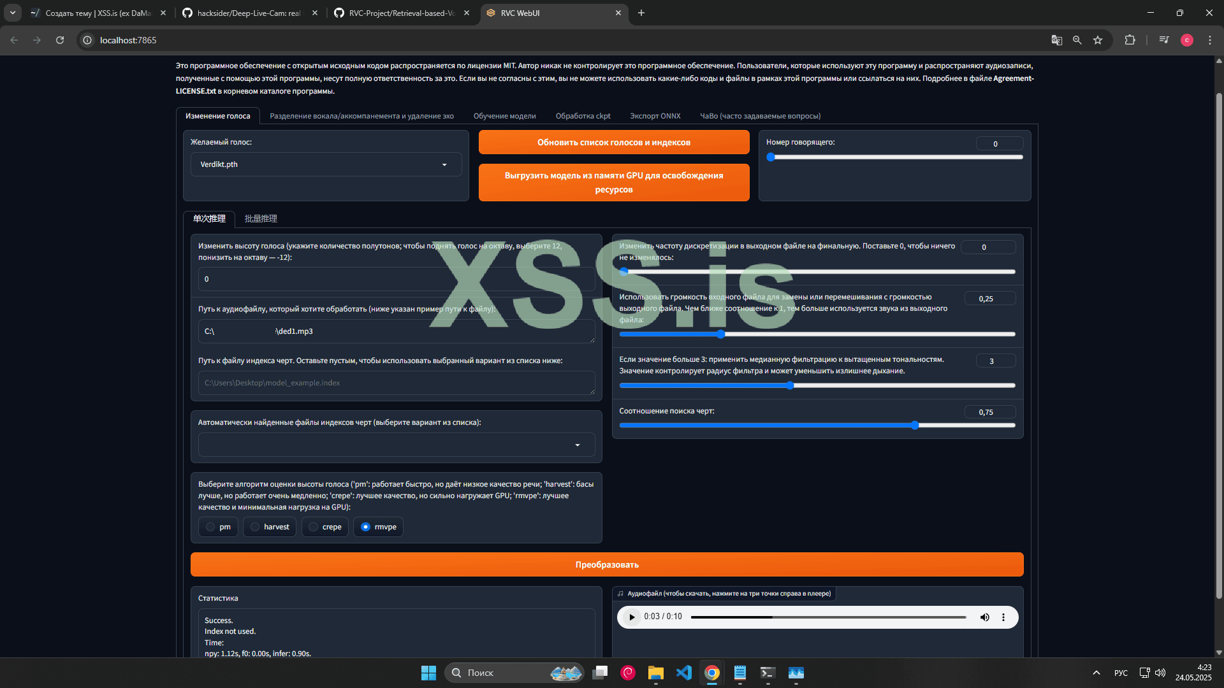
Task: Click the browser Translate page icon
Action: (1056, 40)
